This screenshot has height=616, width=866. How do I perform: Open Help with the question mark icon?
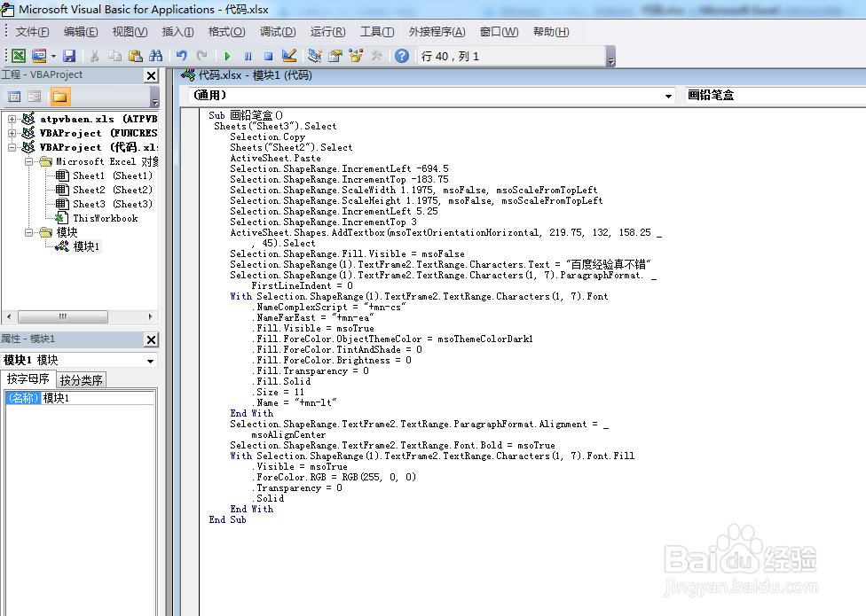[x=402, y=56]
